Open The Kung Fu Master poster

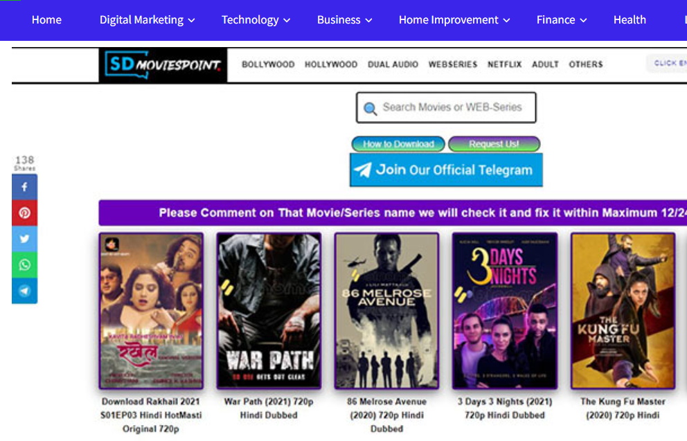click(x=623, y=311)
